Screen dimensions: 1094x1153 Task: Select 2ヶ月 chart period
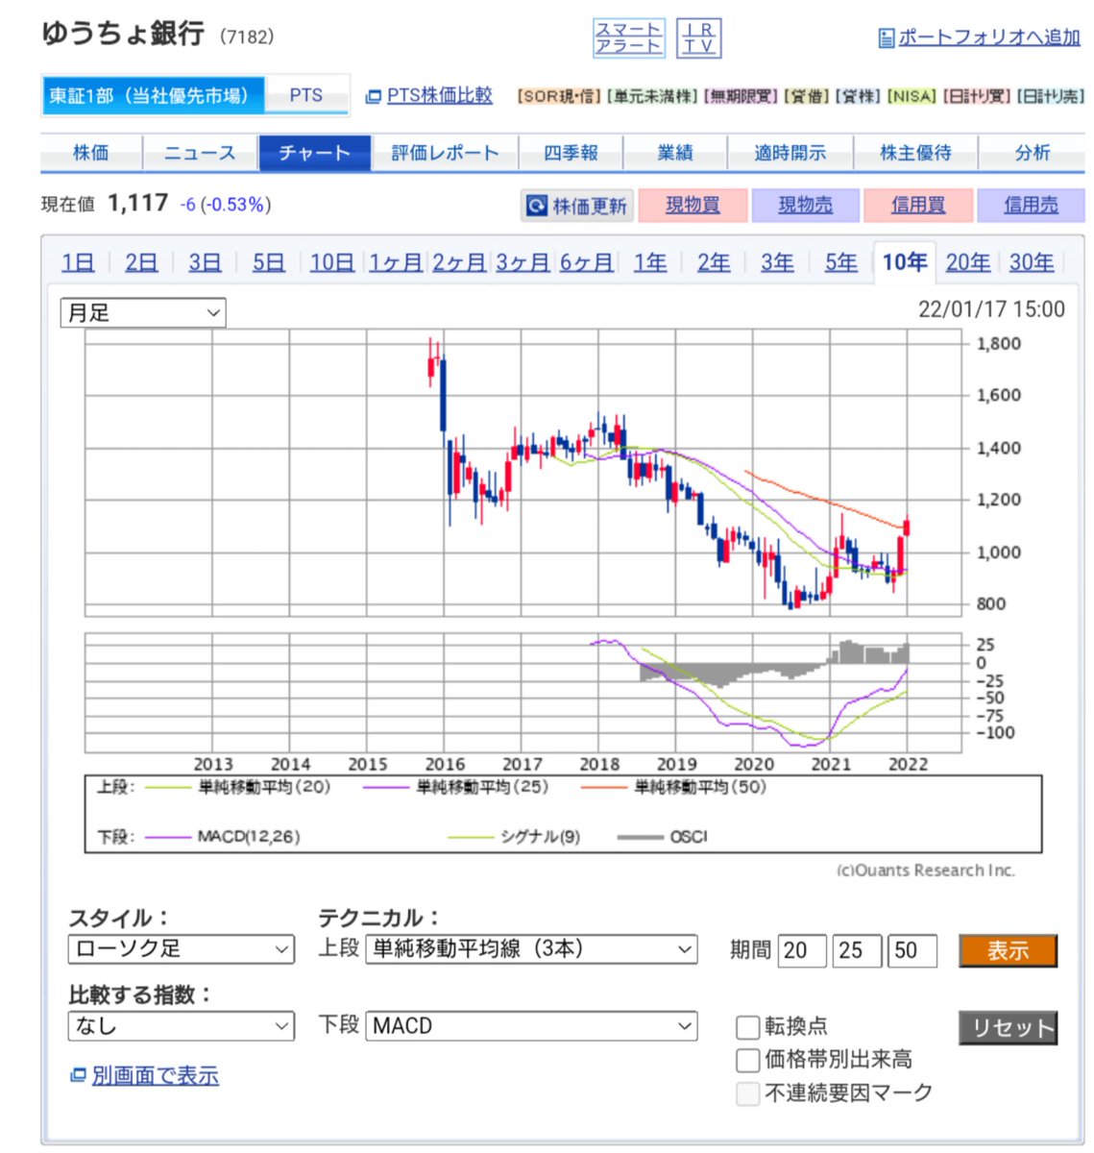point(459,263)
